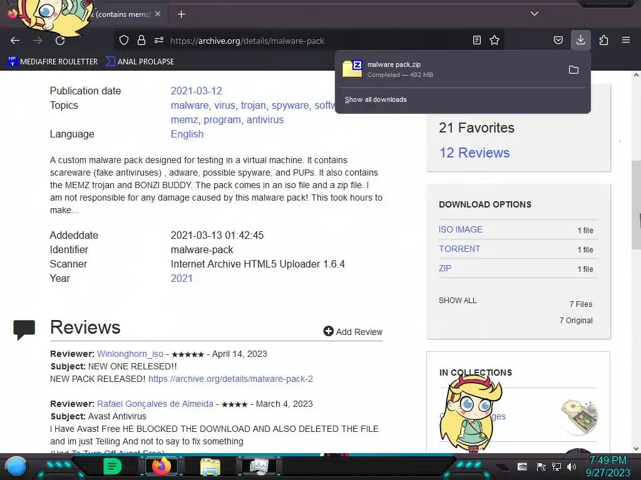Open the Year 2021 link
Image resolution: width=641 pixels, height=480 pixels.
[182, 278]
